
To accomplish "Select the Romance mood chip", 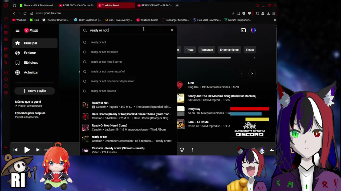I will pyautogui.click(x=207, y=50).
